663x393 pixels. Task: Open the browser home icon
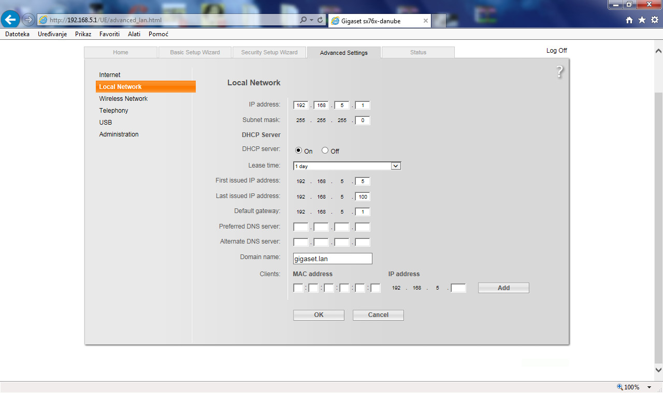coord(629,20)
